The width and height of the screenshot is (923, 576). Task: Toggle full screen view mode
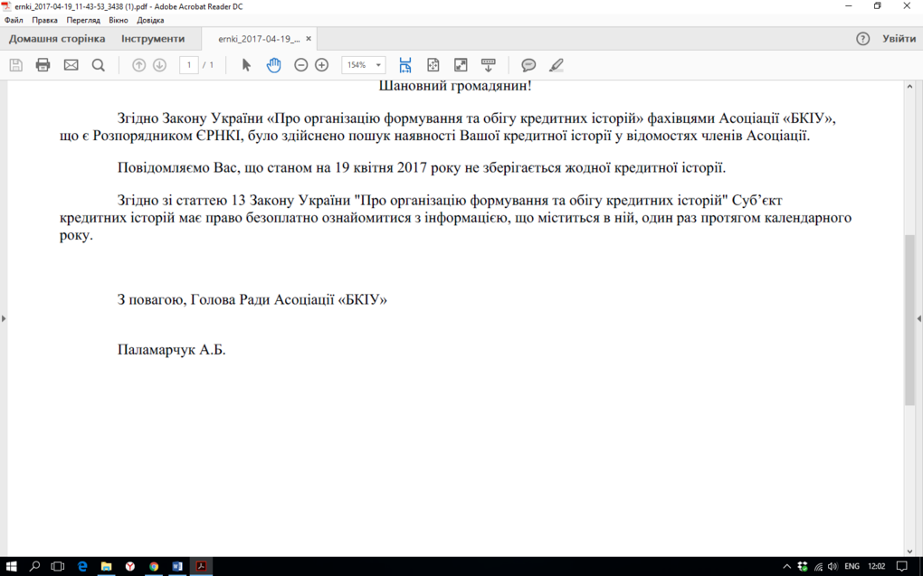[x=461, y=65]
